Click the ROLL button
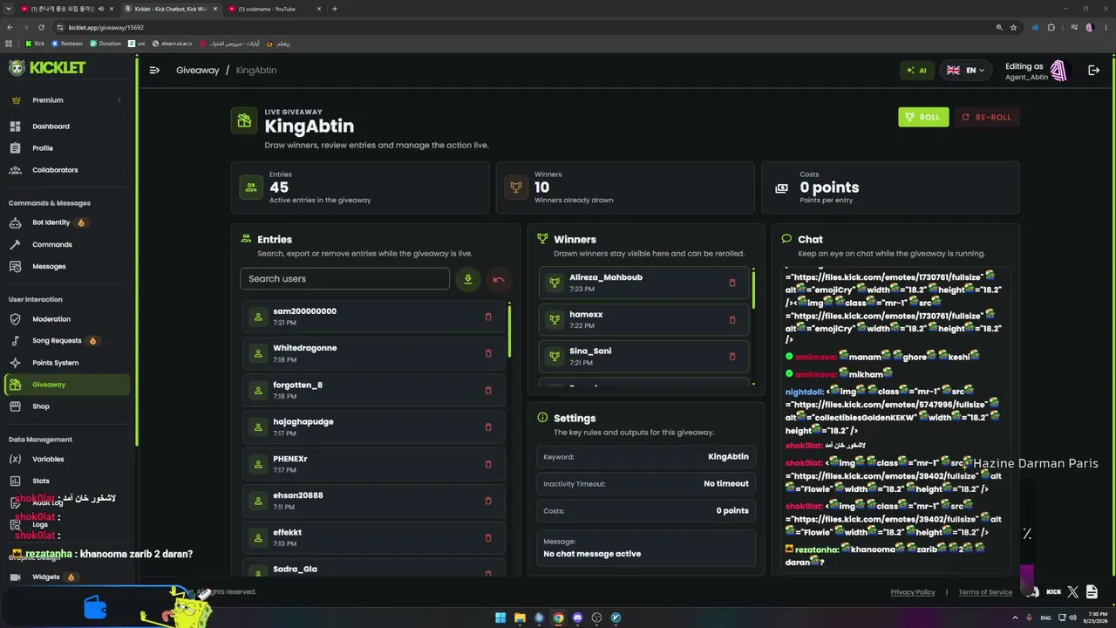This screenshot has width=1116, height=628. click(923, 117)
